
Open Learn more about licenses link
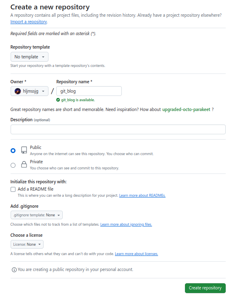click(x=136, y=254)
